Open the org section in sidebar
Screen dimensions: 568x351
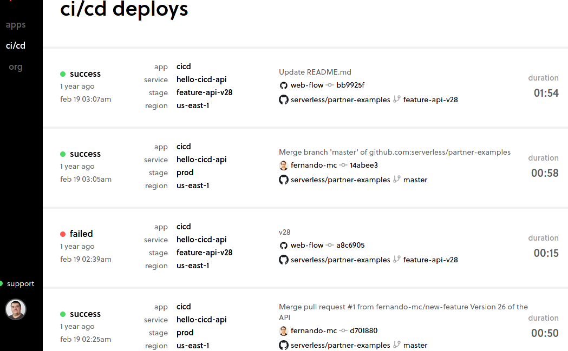(x=15, y=67)
